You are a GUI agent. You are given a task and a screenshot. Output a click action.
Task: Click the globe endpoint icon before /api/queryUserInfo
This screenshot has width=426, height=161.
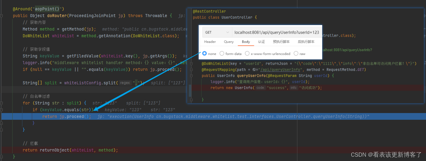coord(255,70)
